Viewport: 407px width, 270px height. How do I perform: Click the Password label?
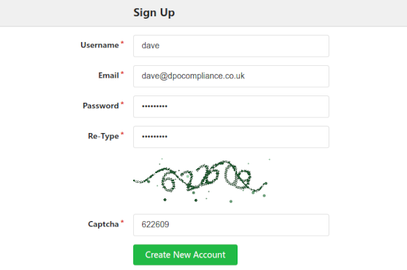[x=101, y=106]
